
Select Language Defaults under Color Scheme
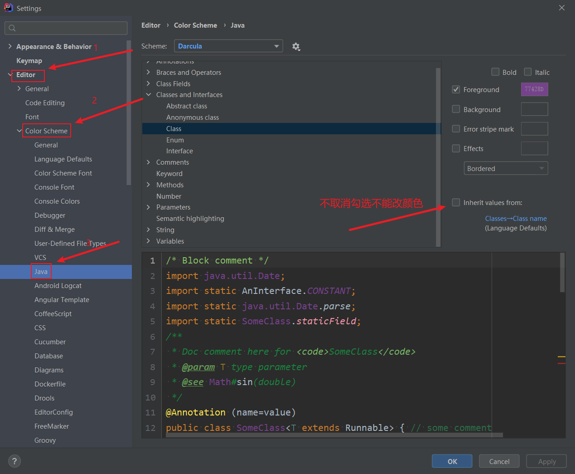pyautogui.click(x=63, y=159)
